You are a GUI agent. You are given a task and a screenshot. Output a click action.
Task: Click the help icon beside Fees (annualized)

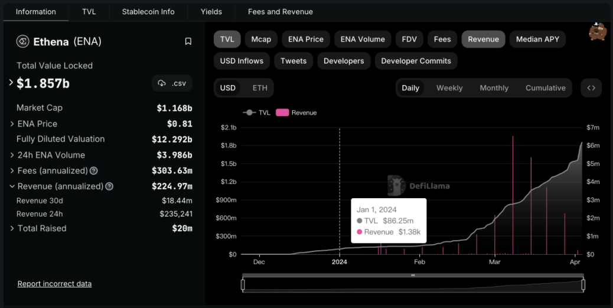pos(93,171)
